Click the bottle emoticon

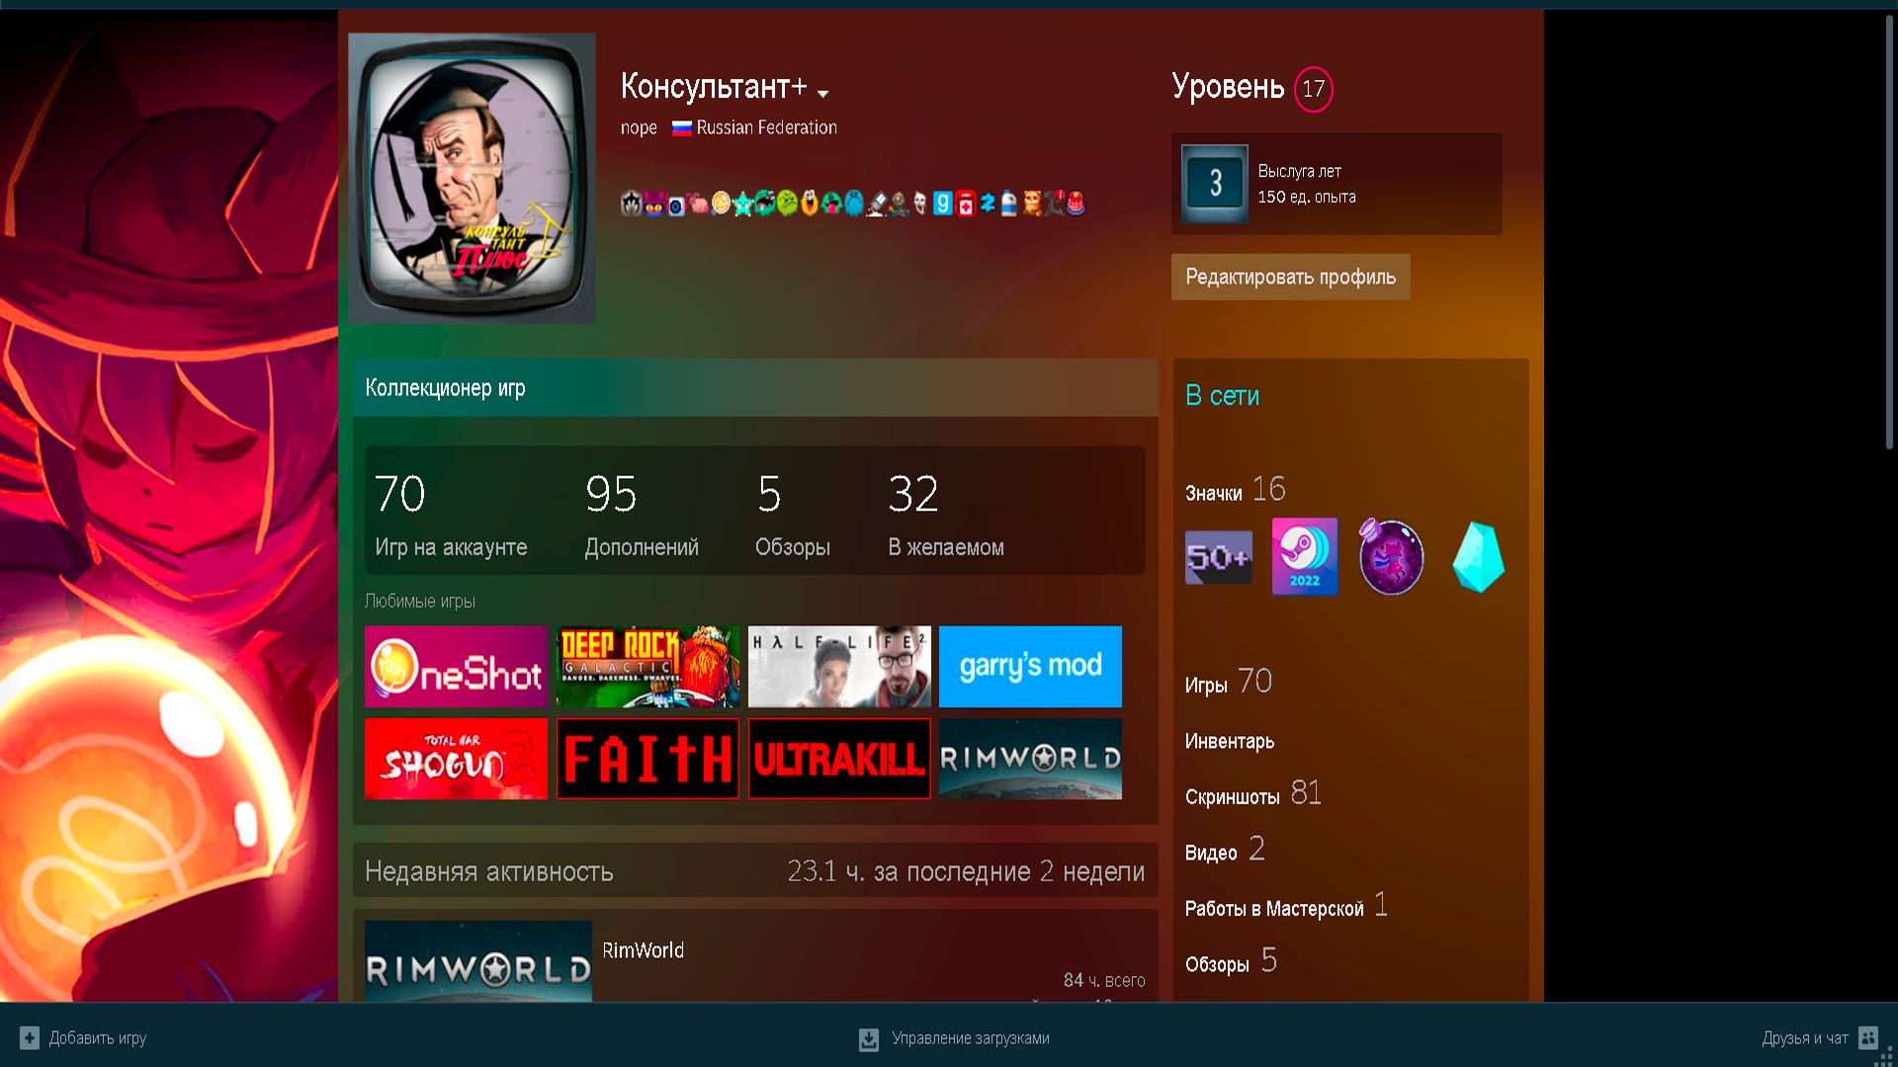1008,204
